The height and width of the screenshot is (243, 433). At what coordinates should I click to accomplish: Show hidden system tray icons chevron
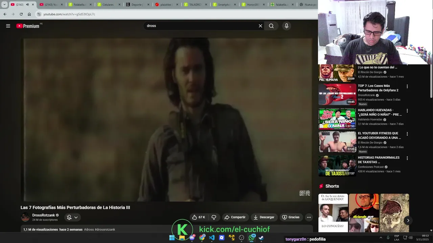coord(381,238)
